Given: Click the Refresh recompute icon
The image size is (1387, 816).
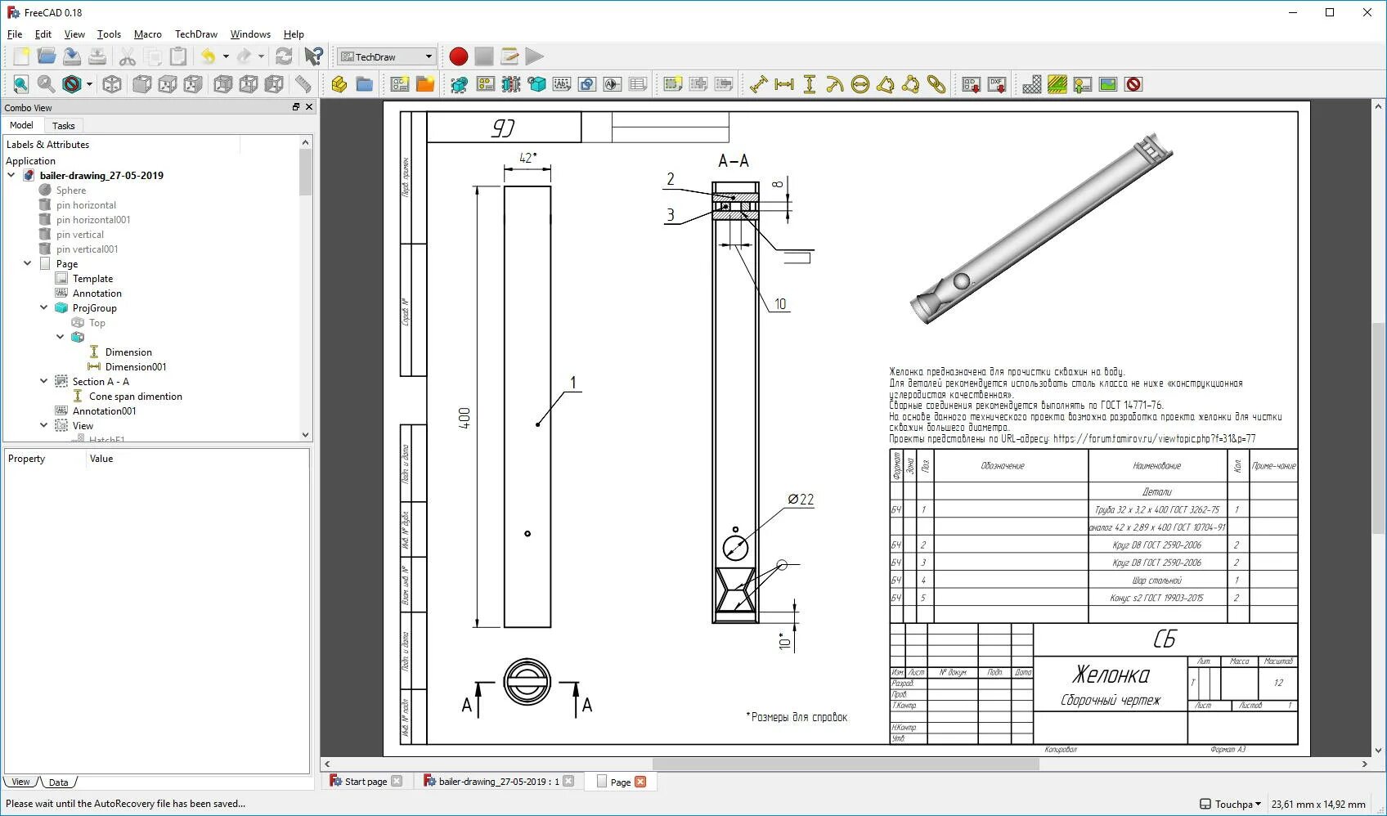Looking at the screenshot, I should point(284,56).
